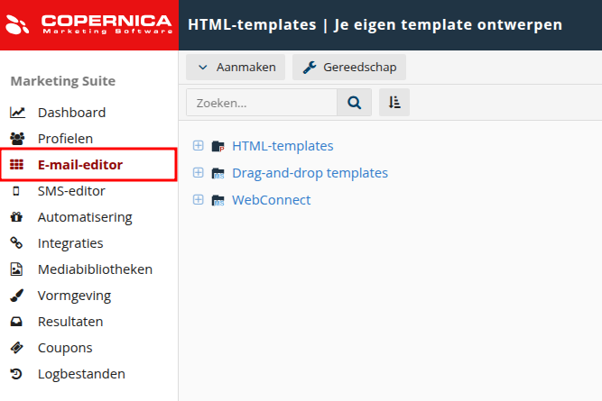Open the Aanmaken dropdown menu
The image size is (602, 401).
(x=236, y=67)
